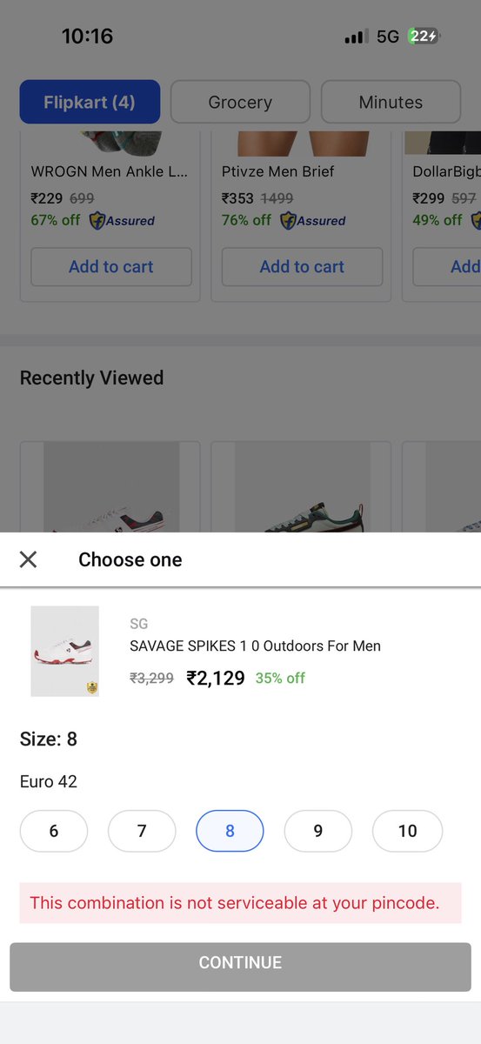Open the white red sneaker in Recently Viewed
This screenshot has width=481, height=1044.
click(111, 487)
